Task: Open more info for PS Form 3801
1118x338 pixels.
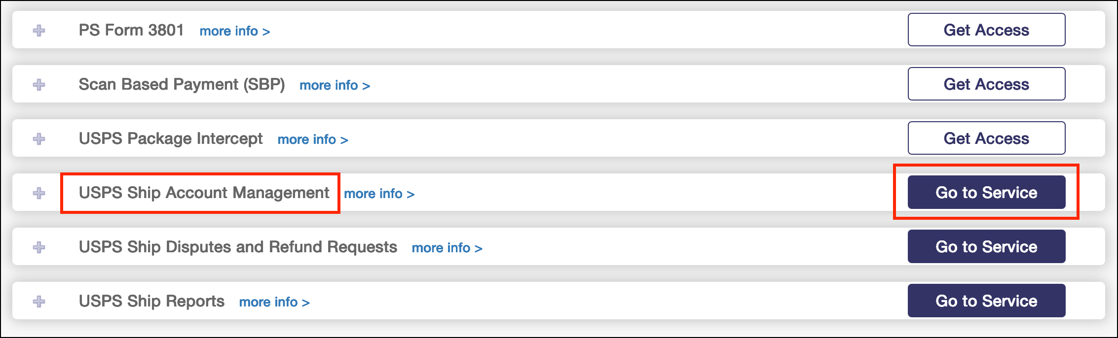Action: click(234, 31)
